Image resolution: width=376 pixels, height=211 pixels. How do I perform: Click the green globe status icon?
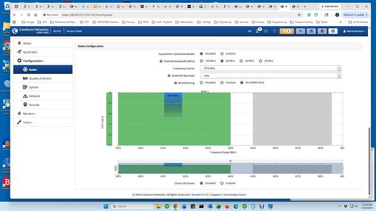pos(266,31)
